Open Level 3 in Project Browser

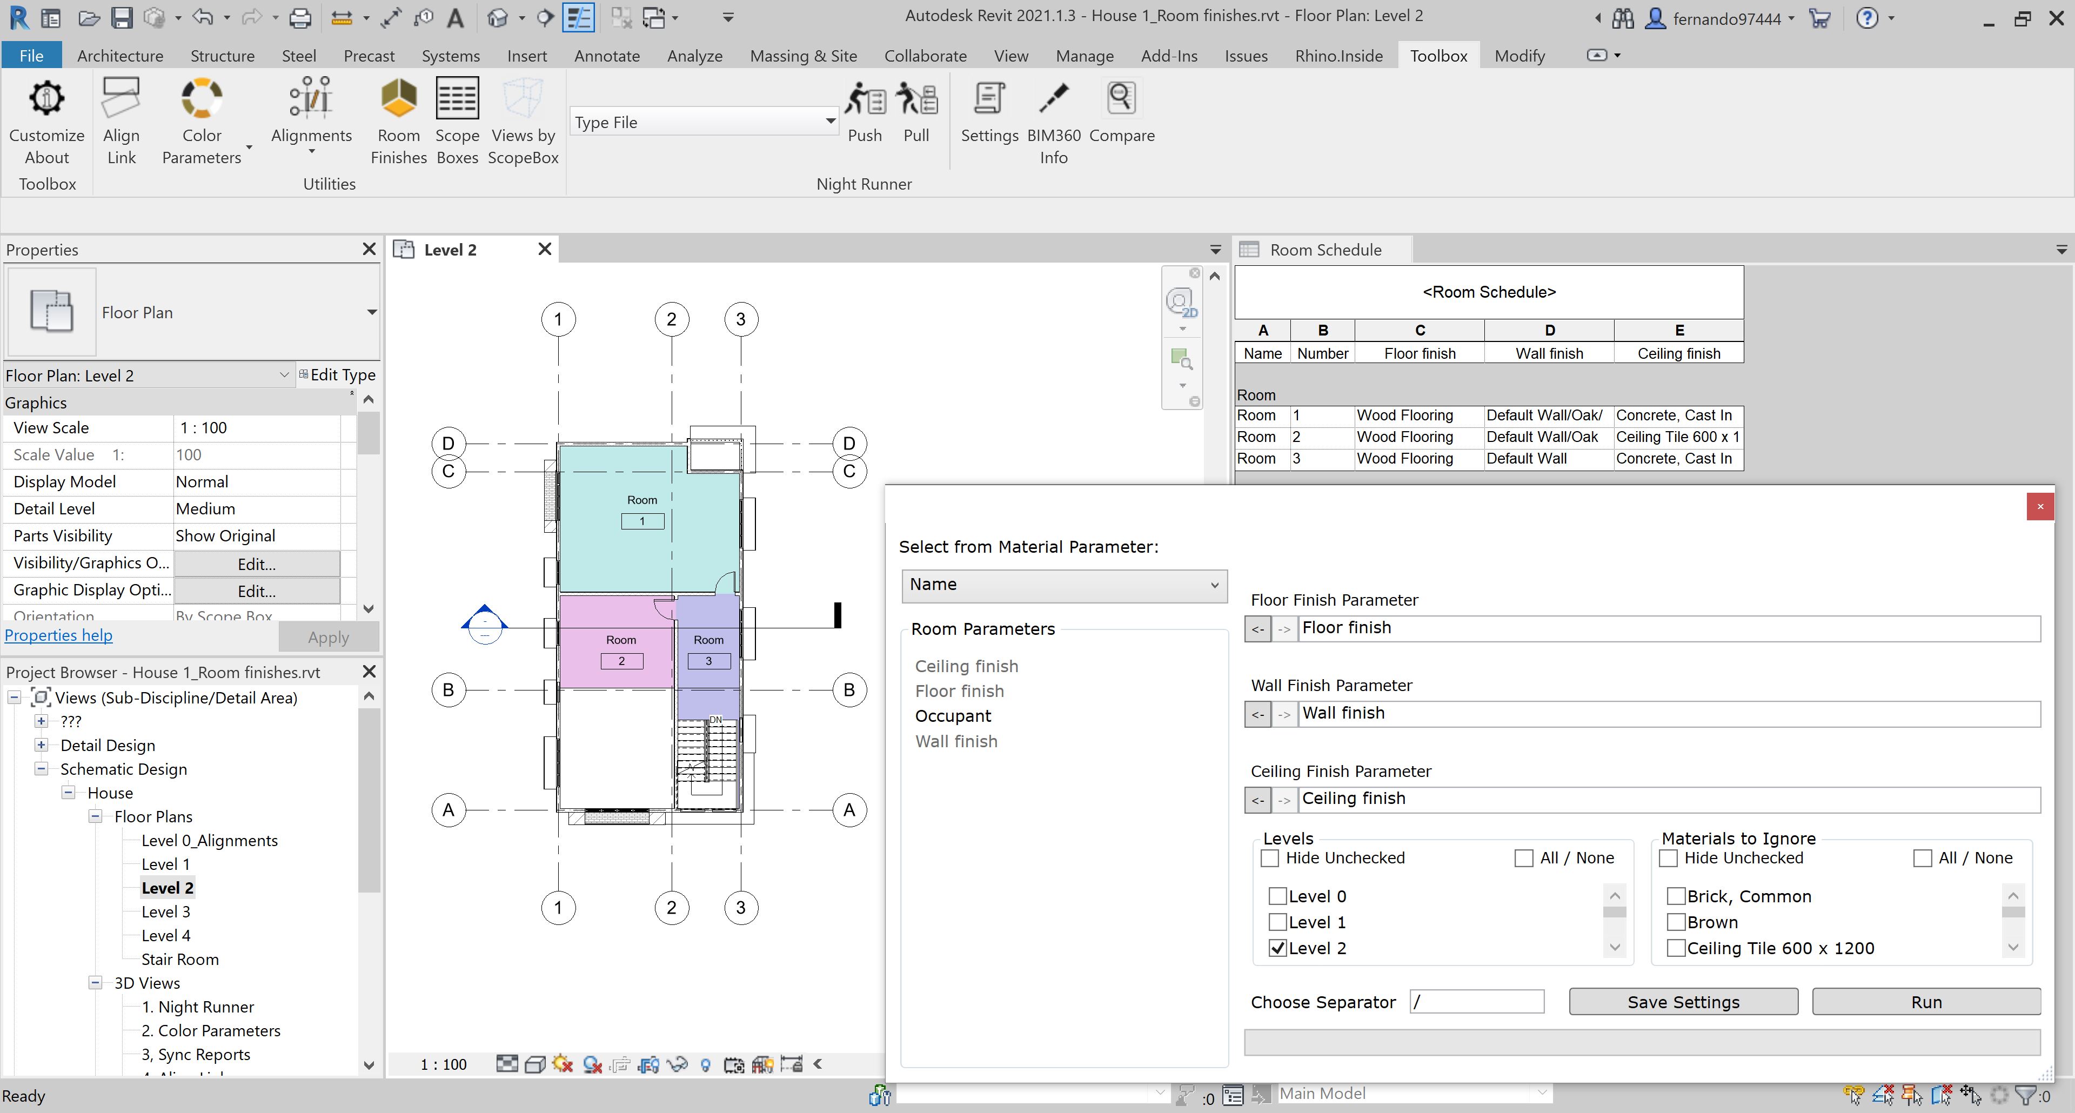166,911
